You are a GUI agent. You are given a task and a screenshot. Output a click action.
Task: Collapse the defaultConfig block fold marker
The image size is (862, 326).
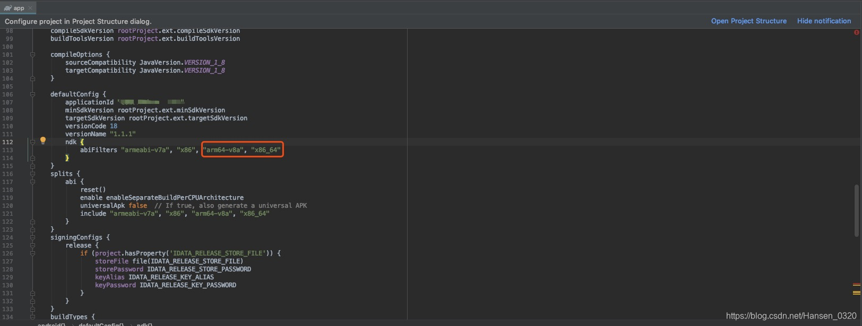(32, 94)
